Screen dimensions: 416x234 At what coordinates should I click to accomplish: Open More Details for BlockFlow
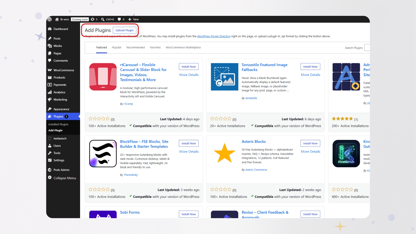coord(189,152)
